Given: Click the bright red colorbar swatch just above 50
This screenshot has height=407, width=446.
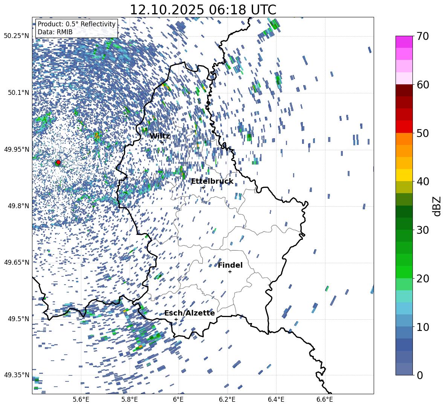Looking at the screenshot, I should [404, 127].
